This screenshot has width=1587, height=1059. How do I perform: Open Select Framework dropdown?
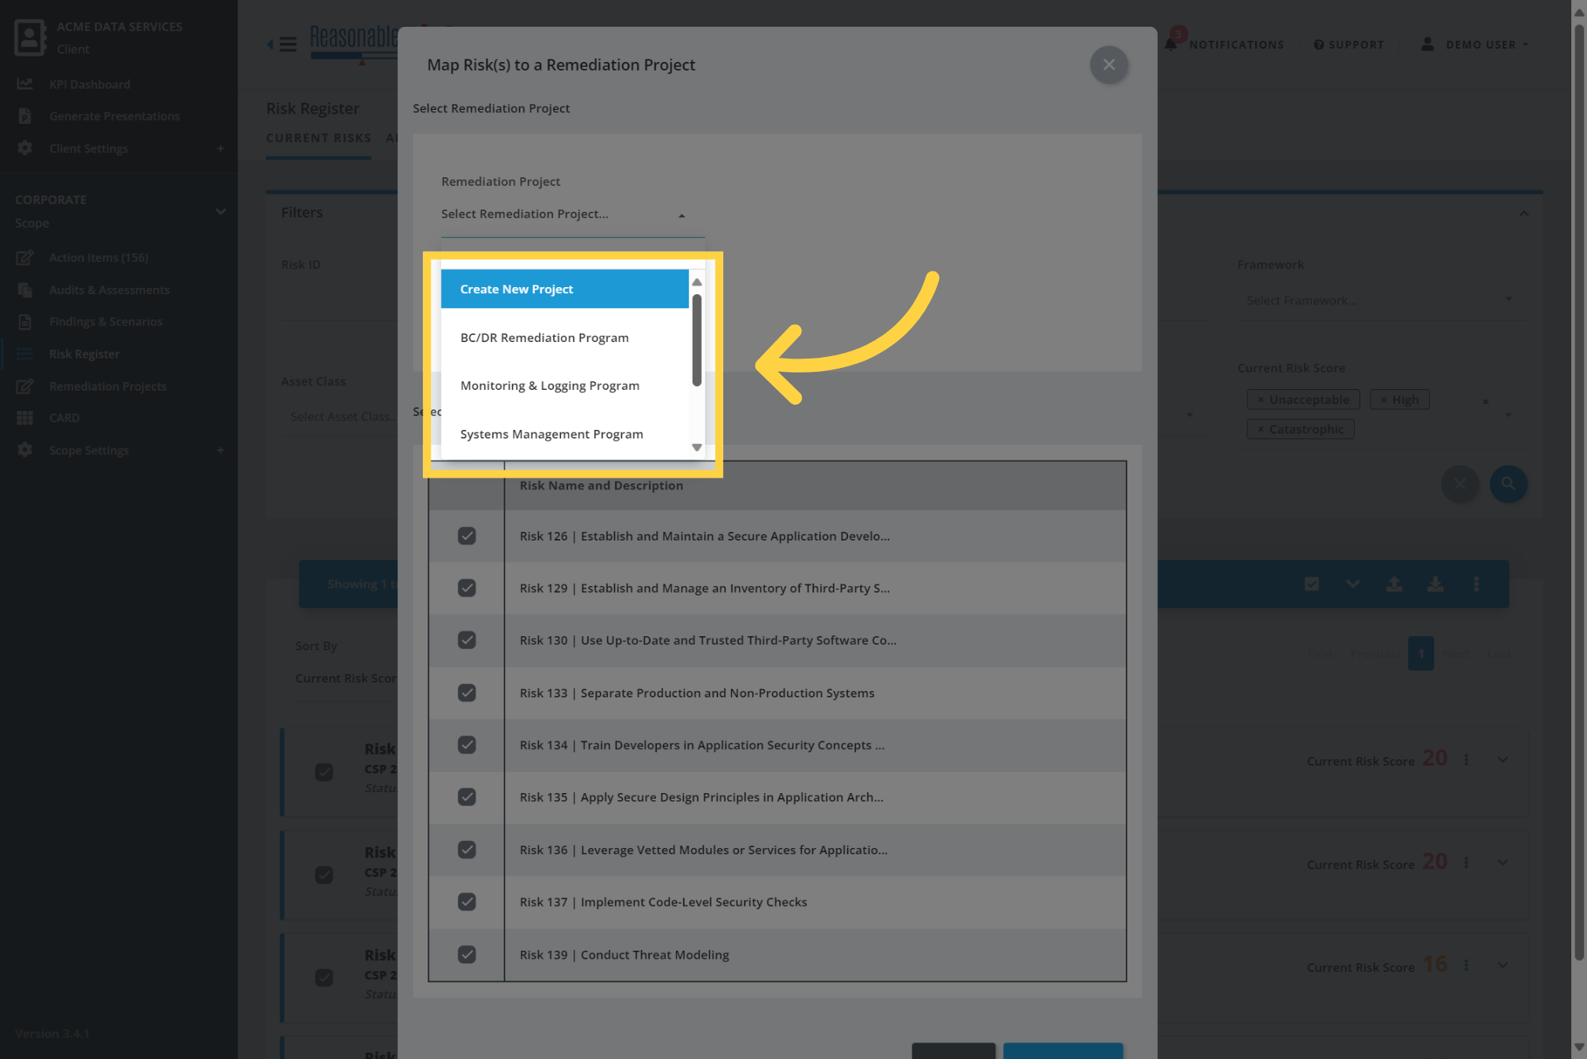point(1380,300)
